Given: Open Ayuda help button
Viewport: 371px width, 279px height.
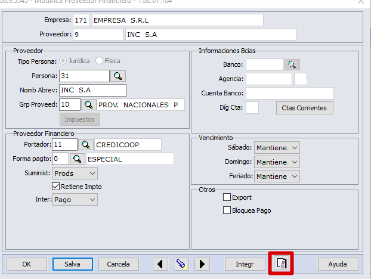Looking at the screenshot, I should coord(338,264).
